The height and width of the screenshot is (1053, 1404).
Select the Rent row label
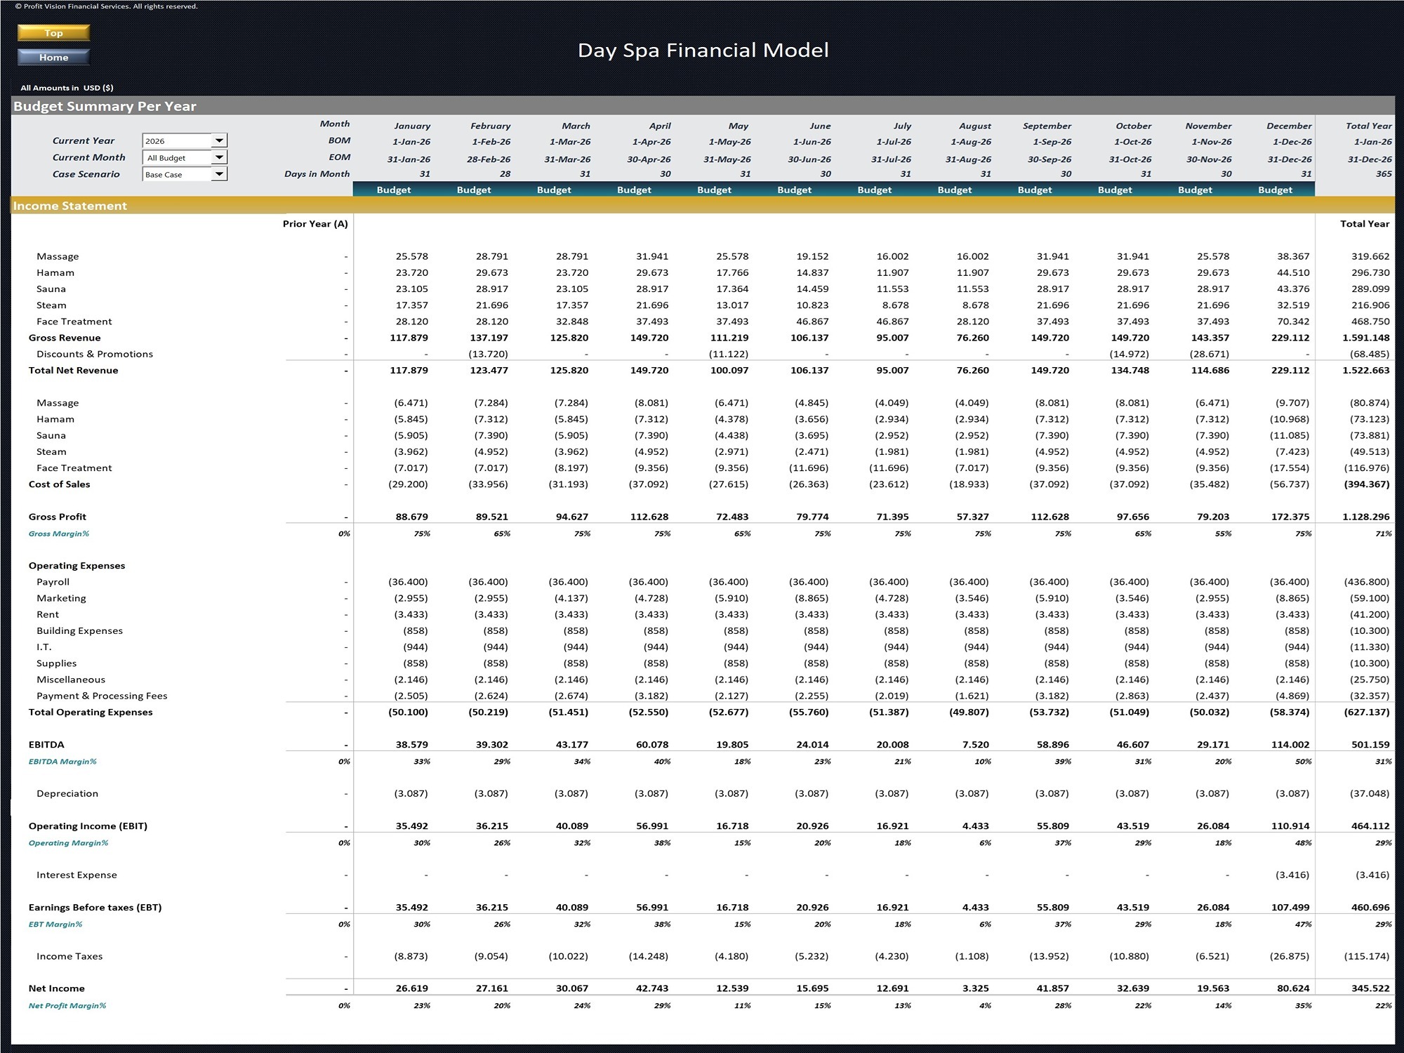tap(48, 614)
